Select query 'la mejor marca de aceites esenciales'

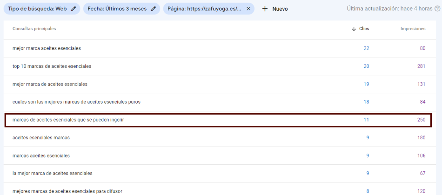click(x=53, y=173)
